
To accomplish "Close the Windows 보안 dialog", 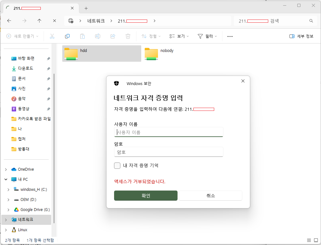I will tap(243, 81).
